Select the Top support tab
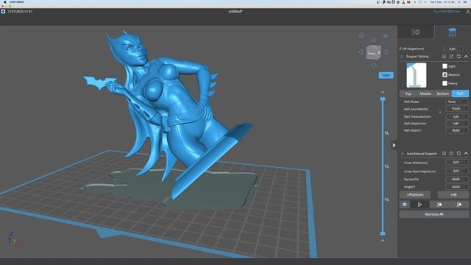Image resolution: width=471 pixels, height=265 pixels. [x=408, y=93]
